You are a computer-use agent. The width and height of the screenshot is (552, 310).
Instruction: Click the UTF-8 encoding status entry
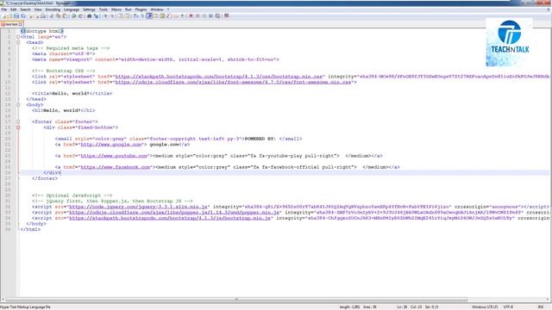click(x=508, y=307)
